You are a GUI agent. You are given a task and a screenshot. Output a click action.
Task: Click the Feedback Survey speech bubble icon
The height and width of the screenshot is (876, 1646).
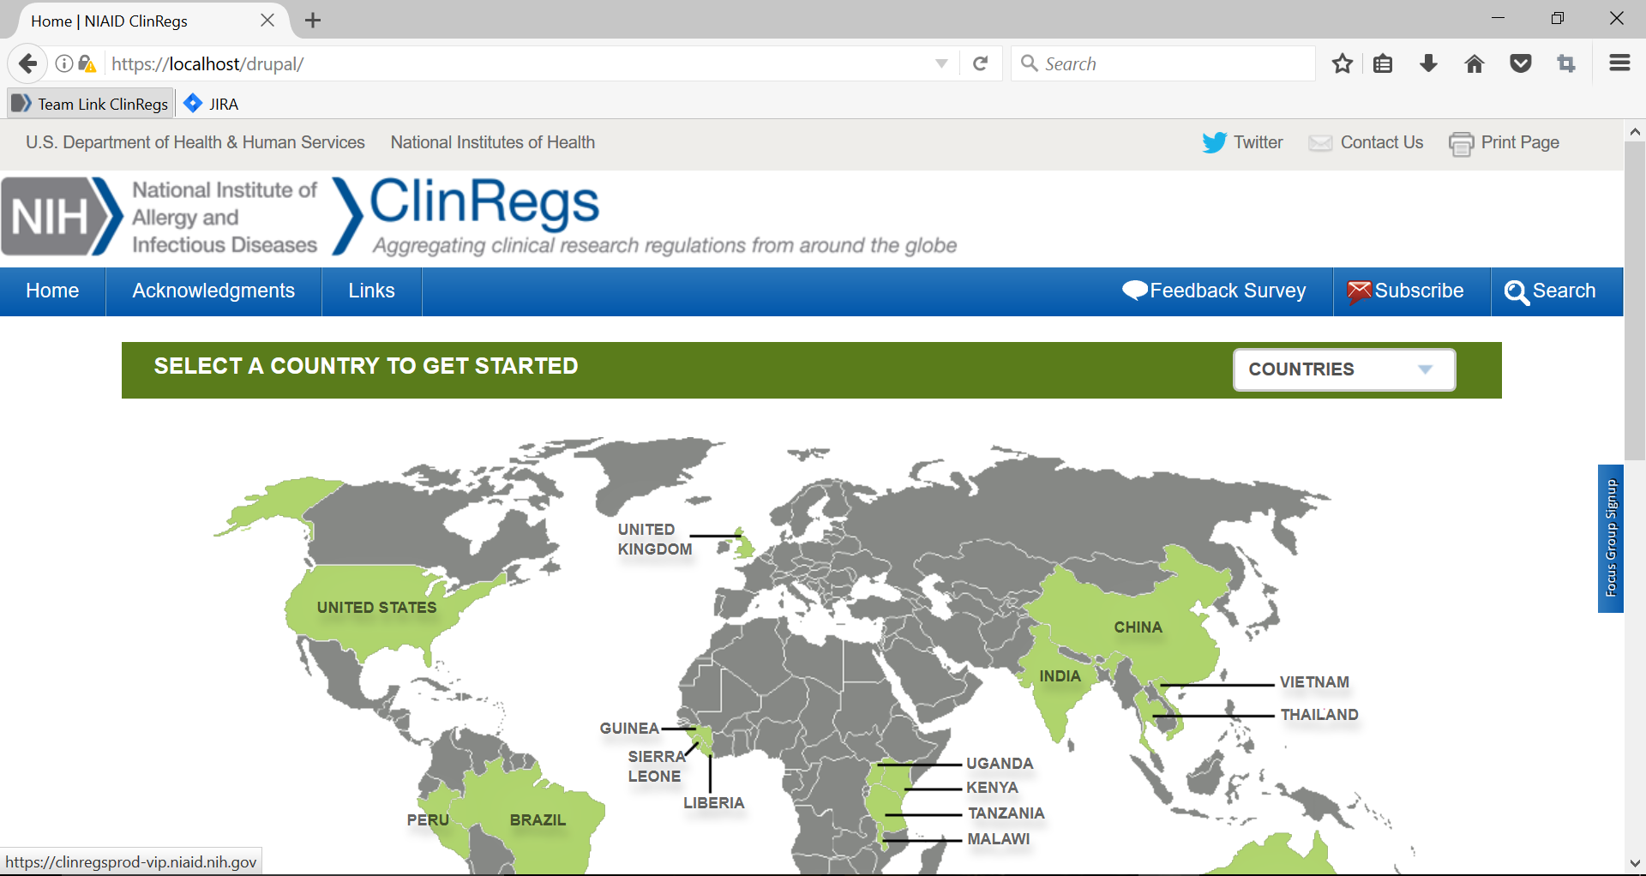[x=1135, y=291]
